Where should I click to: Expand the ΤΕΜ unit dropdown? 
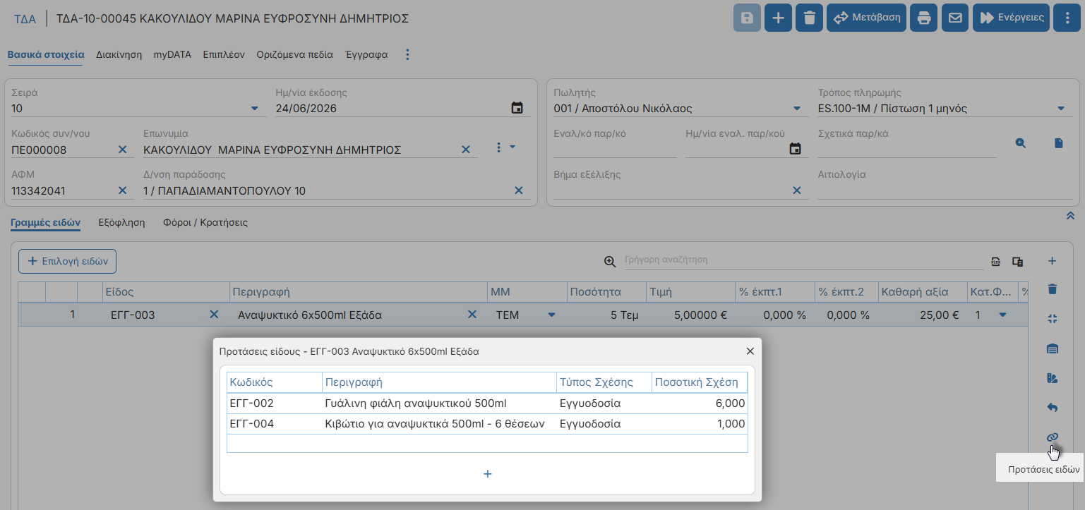(x=552, y=315)
